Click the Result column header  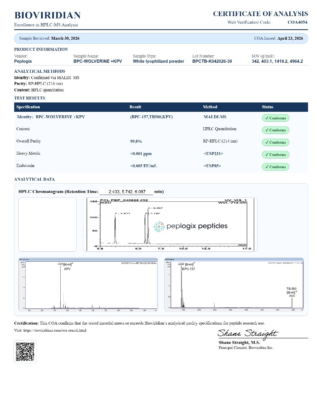point(135,107)
